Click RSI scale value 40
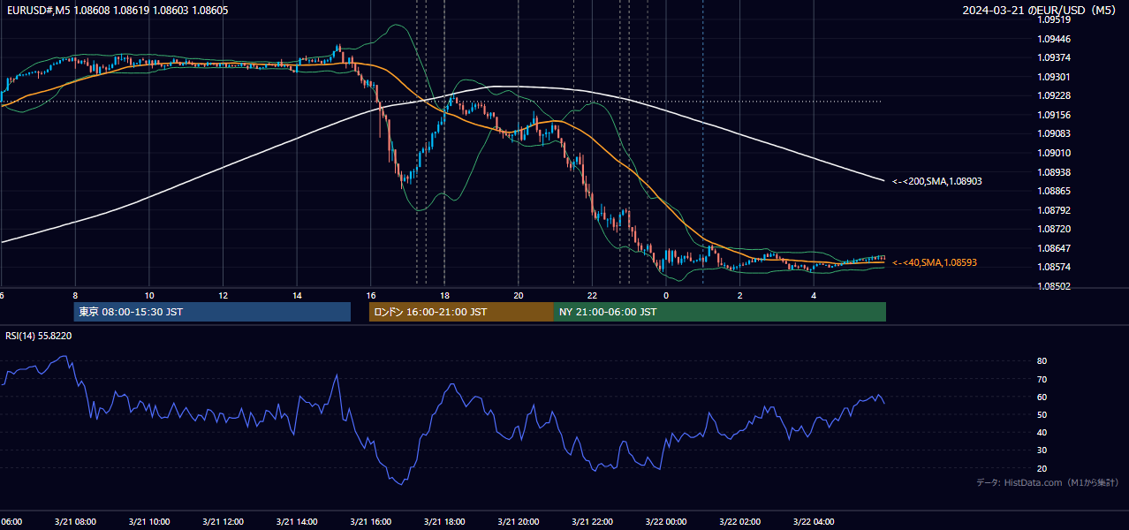The height and width of the screenshot is (530, 1129). click(x=1042, y=432)
